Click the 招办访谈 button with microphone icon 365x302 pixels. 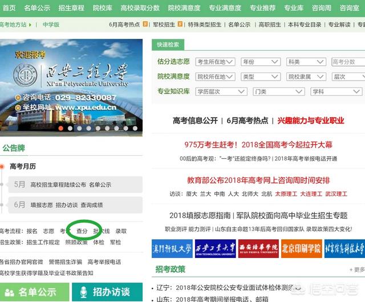point(107,292)
